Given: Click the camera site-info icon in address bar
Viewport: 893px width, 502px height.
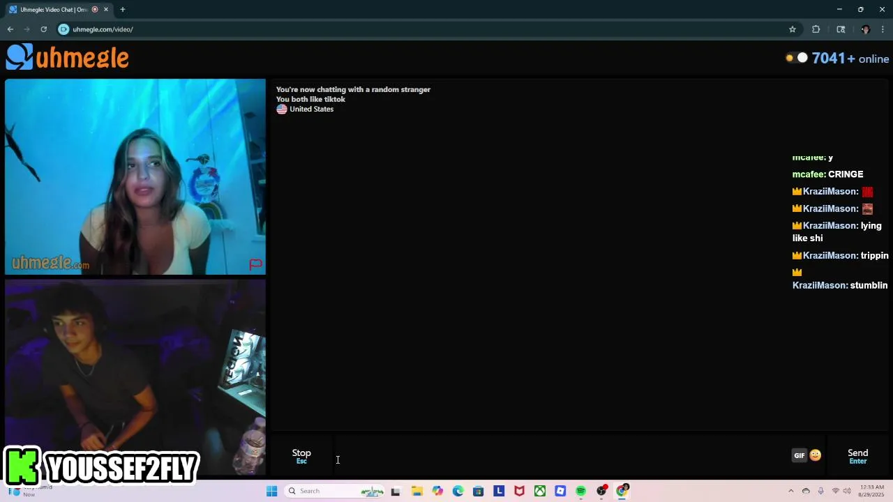Looking at the screenshot, I should pos(63,29).
